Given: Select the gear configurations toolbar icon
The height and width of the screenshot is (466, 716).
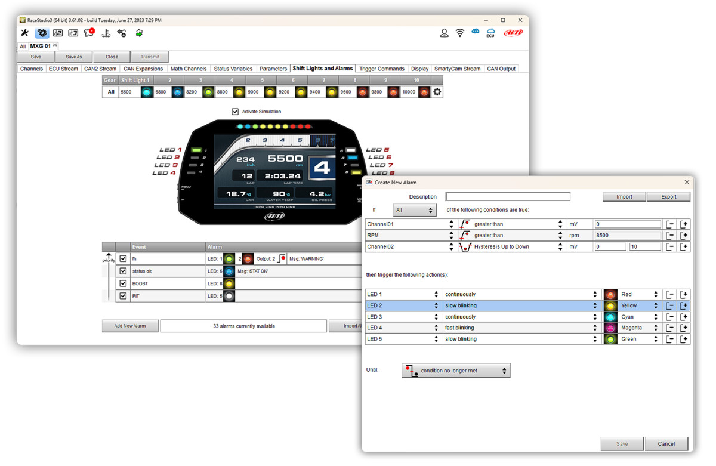Looking at the screenshot, I should pos(42,33).
